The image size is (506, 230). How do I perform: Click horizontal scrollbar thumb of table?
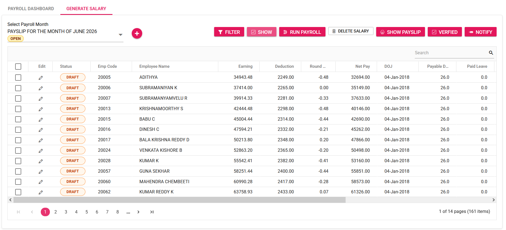tap(179, 200)
